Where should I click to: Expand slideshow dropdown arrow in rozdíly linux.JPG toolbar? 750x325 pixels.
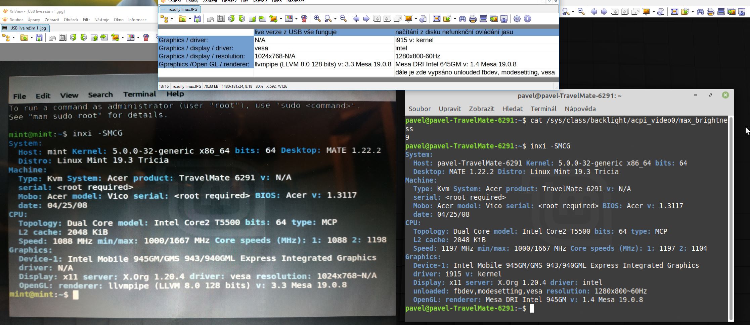(416, 19)
